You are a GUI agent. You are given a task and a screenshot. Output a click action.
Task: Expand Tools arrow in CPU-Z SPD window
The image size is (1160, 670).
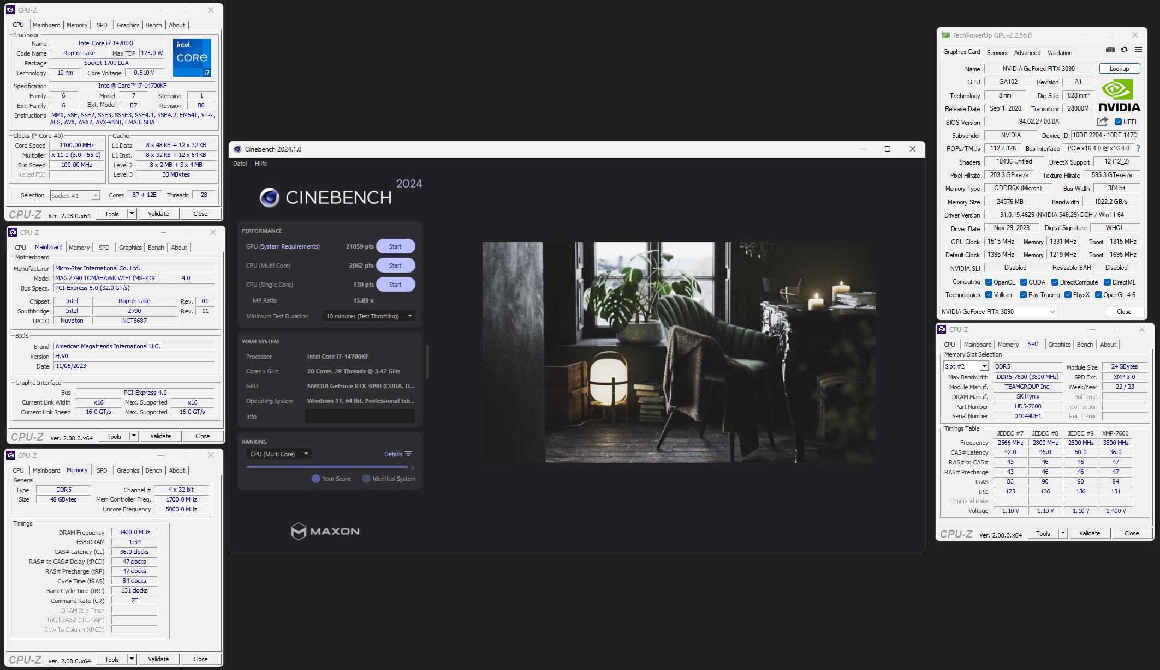tap(1063, 533)
